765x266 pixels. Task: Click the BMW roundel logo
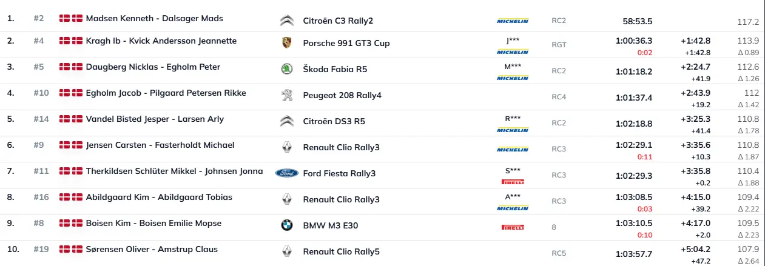(x=287, y=225)
